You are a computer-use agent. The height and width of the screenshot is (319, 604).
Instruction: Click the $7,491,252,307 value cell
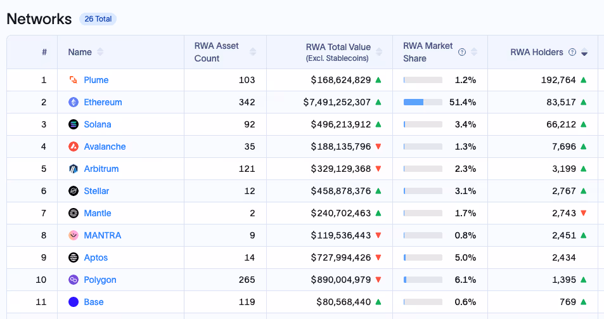click(337, 102)
